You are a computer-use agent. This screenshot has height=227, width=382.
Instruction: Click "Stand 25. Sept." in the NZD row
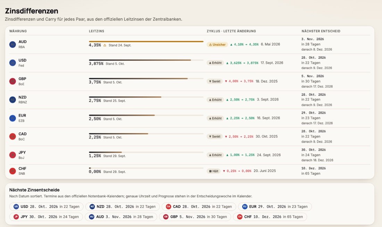(115, 101)
